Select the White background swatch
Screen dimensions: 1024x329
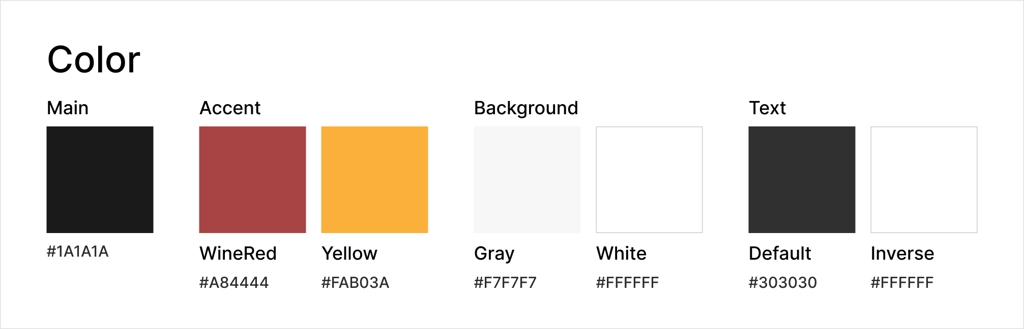pyautogui.click(x=649, y=180)
